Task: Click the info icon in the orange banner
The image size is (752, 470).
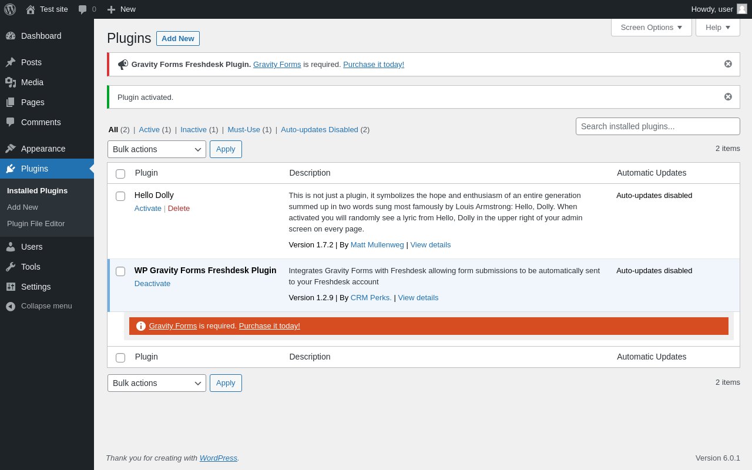Action: coord(141,326)
